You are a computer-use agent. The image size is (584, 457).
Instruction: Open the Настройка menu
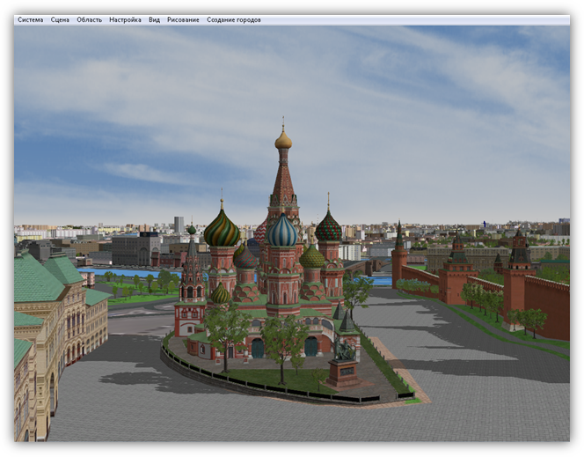125,19
